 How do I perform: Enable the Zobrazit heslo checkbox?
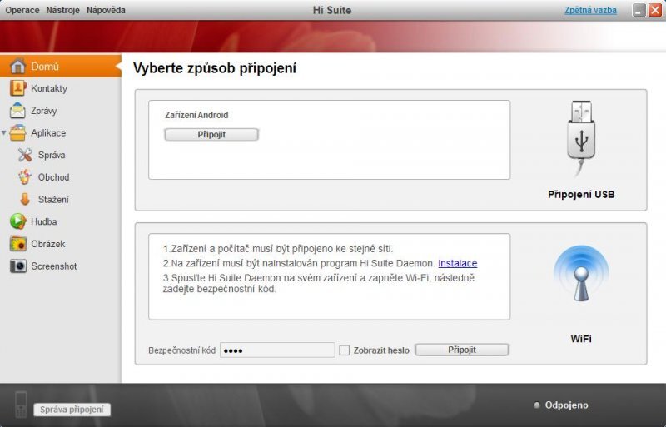(345, 350)
